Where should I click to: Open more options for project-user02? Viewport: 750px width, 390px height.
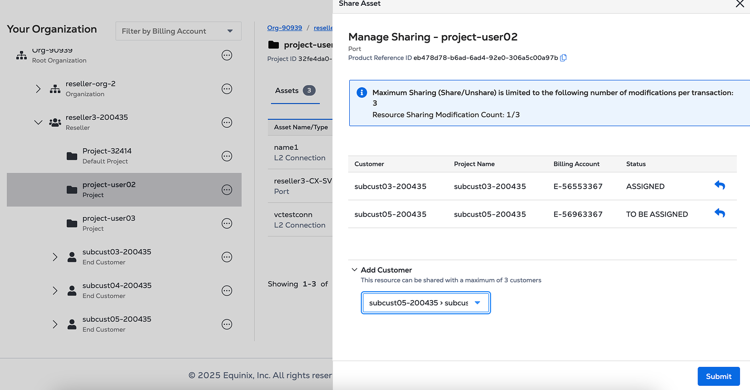[x=227, y=190]
